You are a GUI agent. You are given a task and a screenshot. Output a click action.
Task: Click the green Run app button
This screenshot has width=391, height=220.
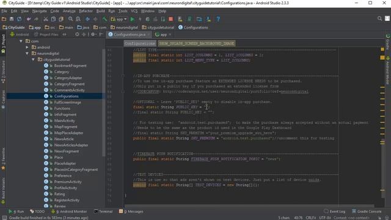pos(133,19)
